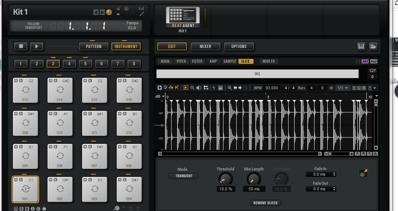
Task: Click the Threshold knob
Action: [226, 179]
